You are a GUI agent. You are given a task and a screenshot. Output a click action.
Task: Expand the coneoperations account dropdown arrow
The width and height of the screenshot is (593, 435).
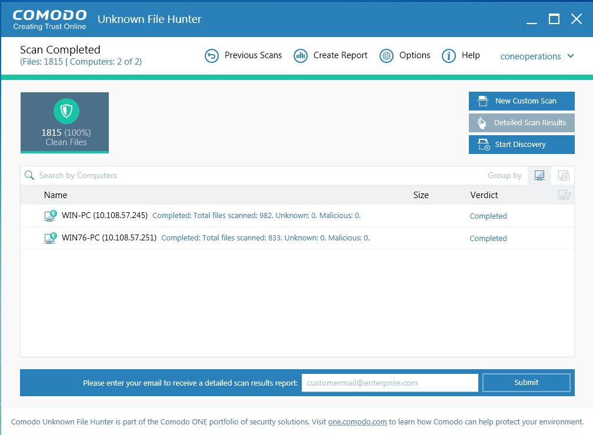[571, 56]
